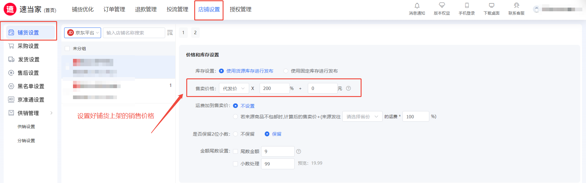Open 联系客服 headset icon
Screen dimensions: 586x183
click(x=516, y=5)
